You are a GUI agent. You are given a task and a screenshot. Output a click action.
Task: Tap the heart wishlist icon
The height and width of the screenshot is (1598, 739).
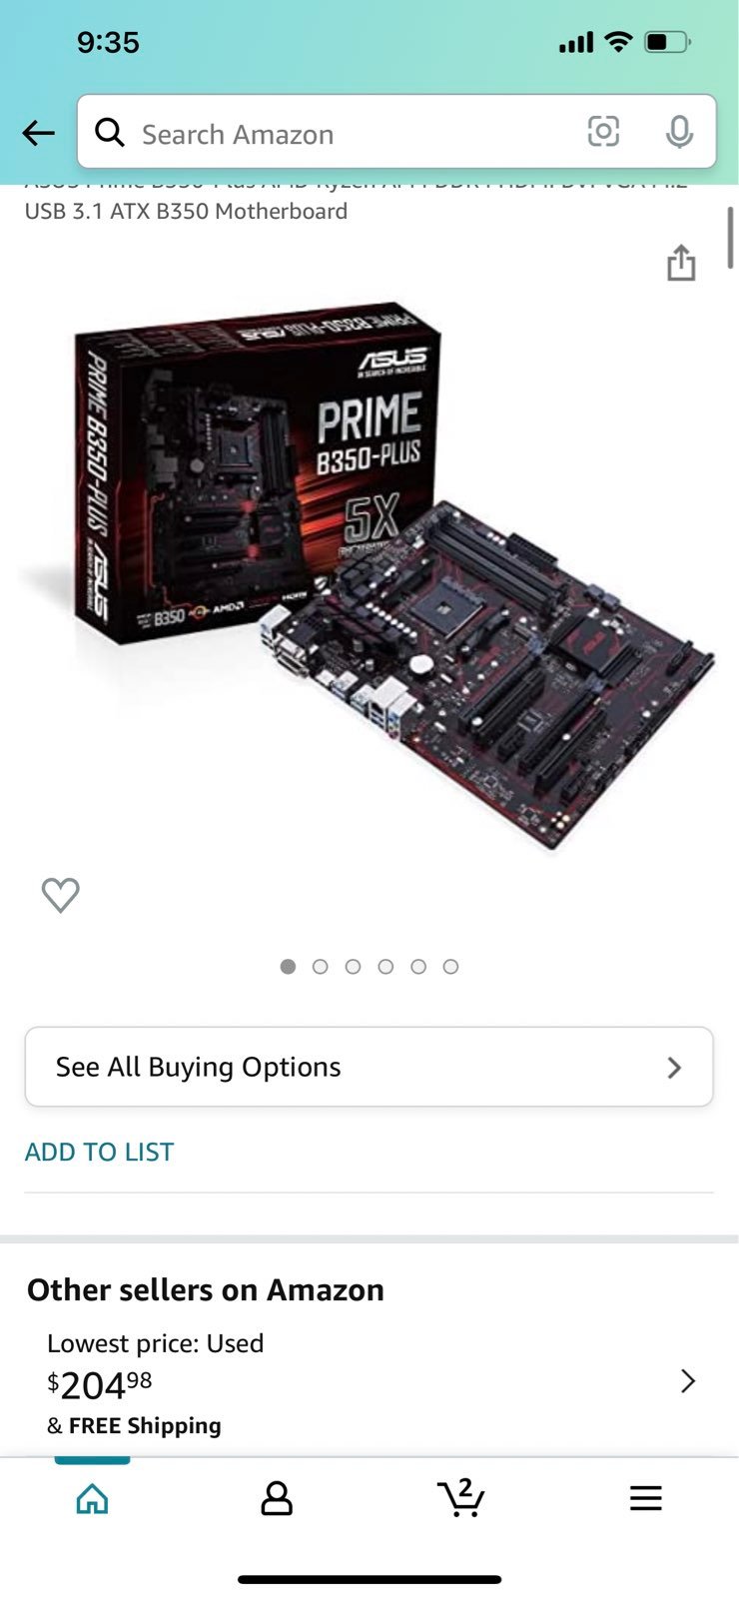pos(60,895)
